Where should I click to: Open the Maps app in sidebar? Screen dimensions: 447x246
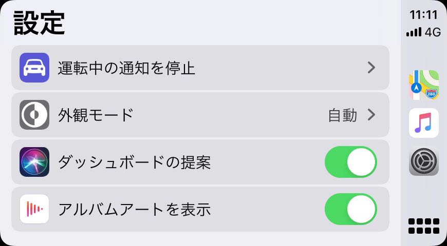tap(424, 85)
